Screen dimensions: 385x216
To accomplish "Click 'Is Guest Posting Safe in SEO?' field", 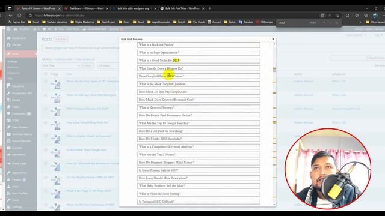I will (199, 170).
